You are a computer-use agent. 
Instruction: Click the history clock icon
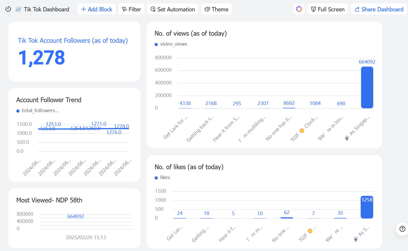pyautogui.click(x=8, y=9)
